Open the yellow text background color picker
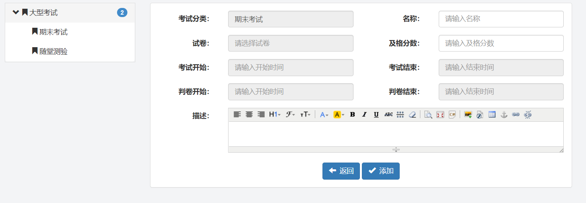 [x=339, y=115]
